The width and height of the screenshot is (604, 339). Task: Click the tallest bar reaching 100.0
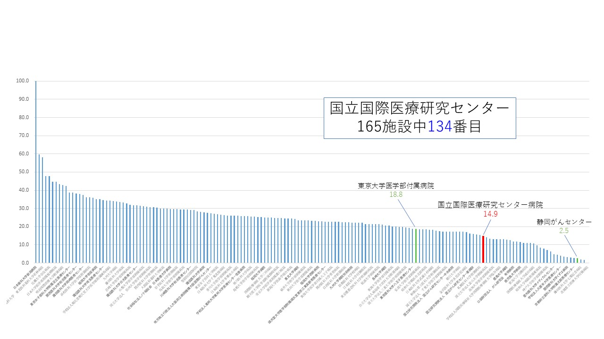tap(36, 172)
